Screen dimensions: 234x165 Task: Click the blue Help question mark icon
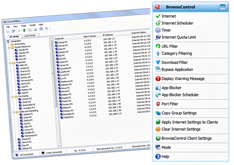pos(158,156)
